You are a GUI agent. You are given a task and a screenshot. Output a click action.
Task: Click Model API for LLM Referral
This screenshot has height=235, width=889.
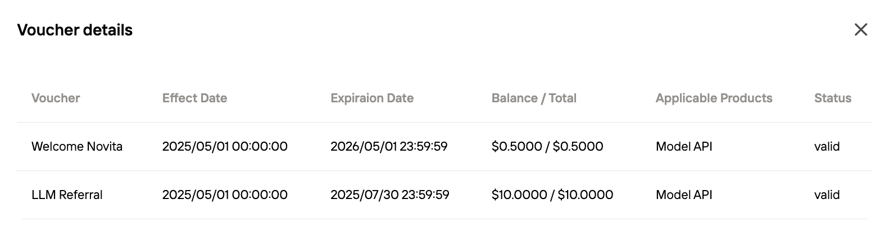click(x=683, y=195)
